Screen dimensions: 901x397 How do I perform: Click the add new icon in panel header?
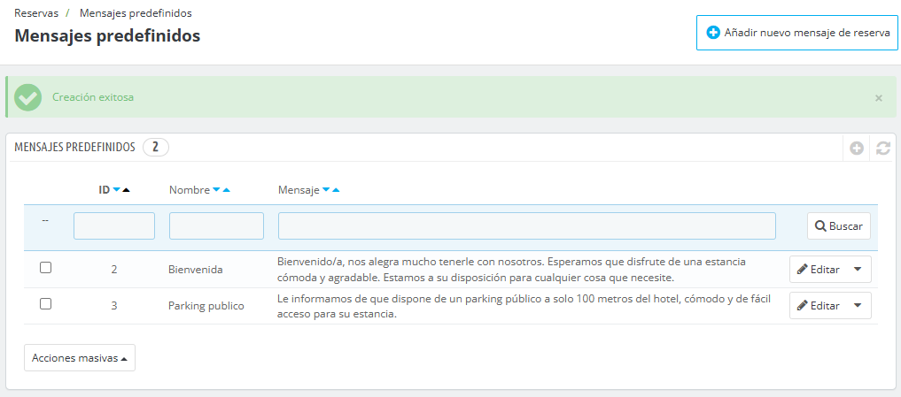[857, 149]
